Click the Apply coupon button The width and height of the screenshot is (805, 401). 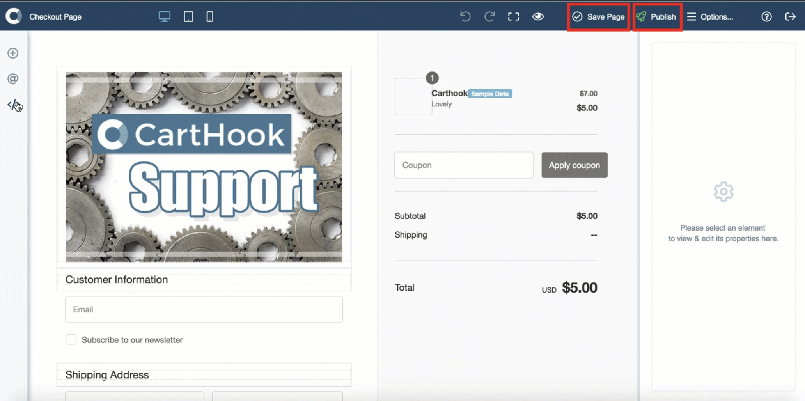pos(574,165)
